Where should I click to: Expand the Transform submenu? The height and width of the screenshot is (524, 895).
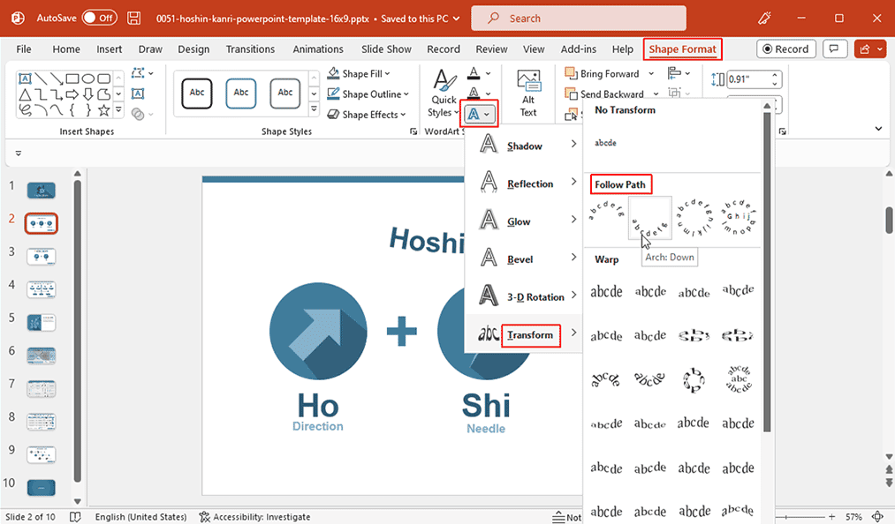[x=530, y=335]
